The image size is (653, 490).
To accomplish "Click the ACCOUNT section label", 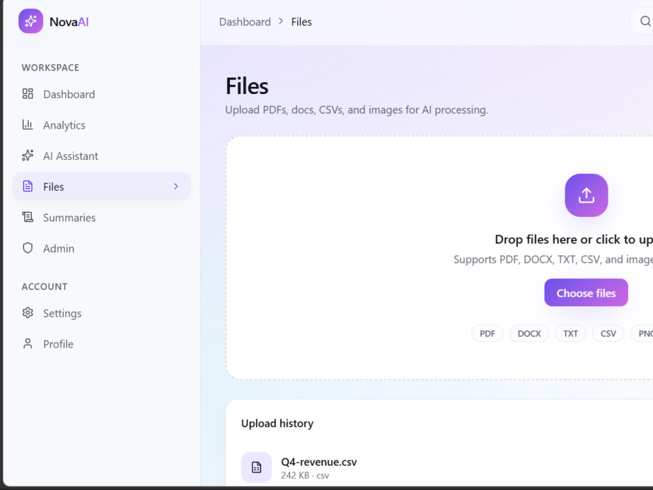I will pos(44,287).
